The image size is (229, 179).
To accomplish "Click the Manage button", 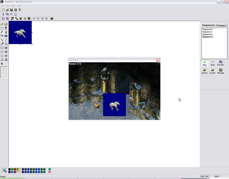I will (221, 71).
